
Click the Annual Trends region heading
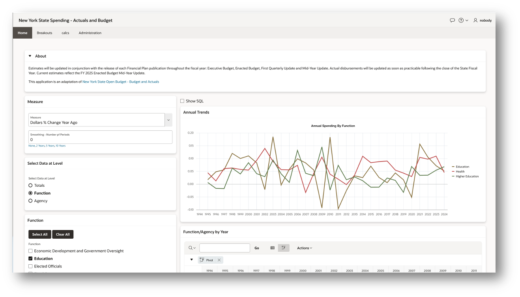click(x=196, y=112)
